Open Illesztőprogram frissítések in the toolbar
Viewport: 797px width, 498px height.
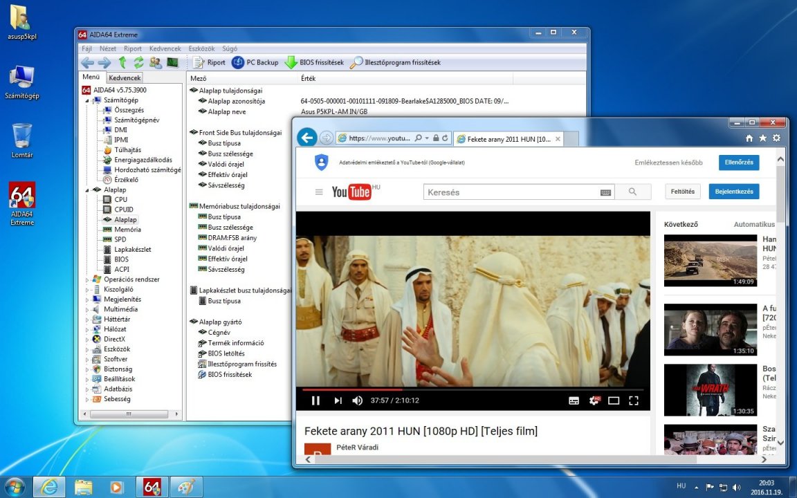click(x=396, y=62)
